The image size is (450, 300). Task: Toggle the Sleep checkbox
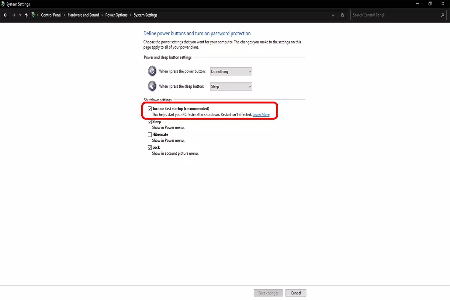(150, 121)
